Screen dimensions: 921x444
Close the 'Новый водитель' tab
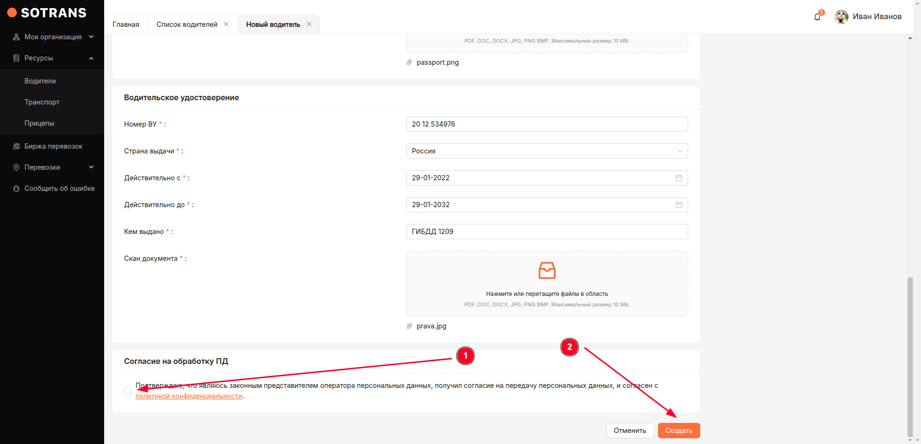[x=309, y=24]
